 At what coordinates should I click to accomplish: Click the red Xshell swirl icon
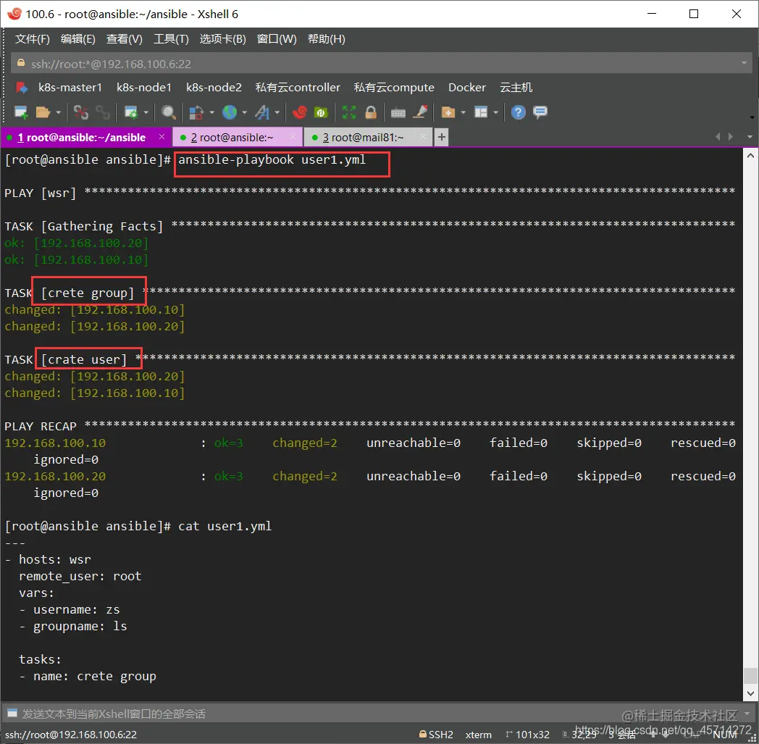pyautogui.click(x=300, y=112)
